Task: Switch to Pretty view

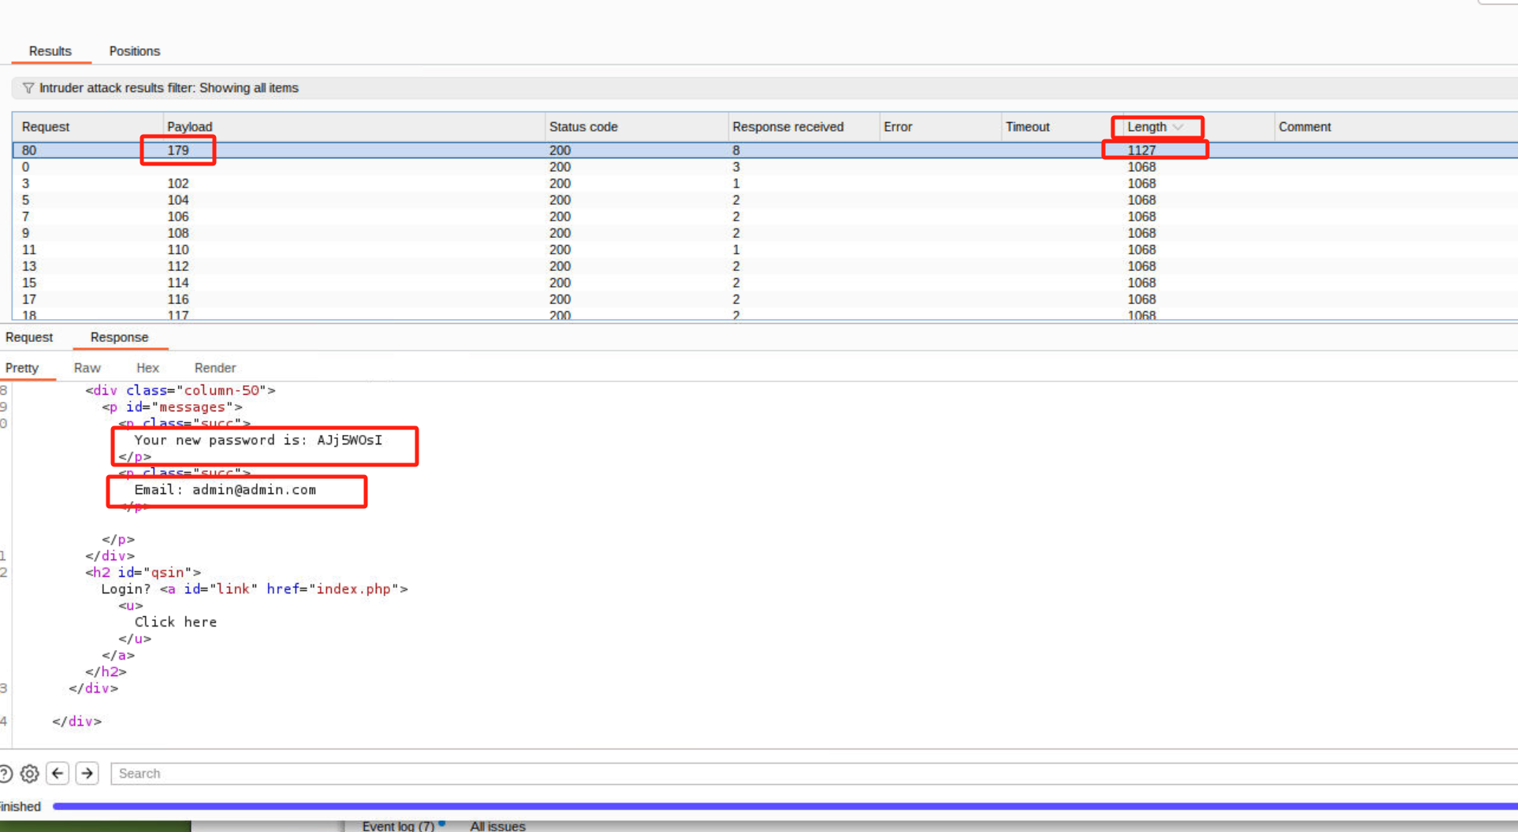Action: click(x=22, y=368)
